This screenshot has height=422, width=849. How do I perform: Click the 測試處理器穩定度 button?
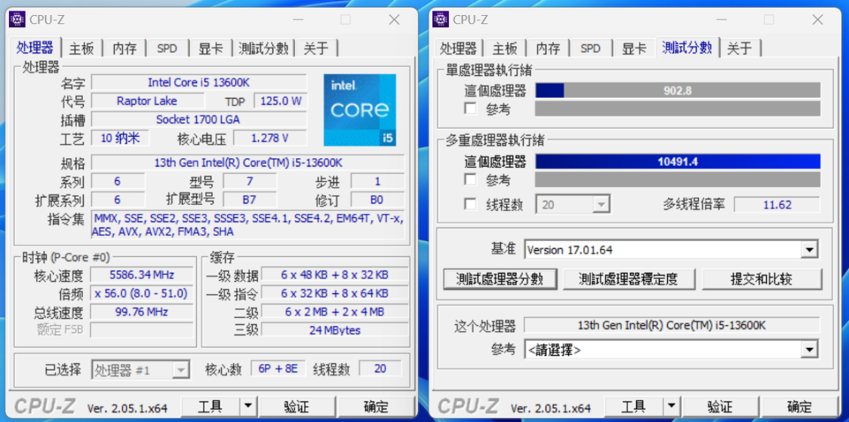point(628,280)
